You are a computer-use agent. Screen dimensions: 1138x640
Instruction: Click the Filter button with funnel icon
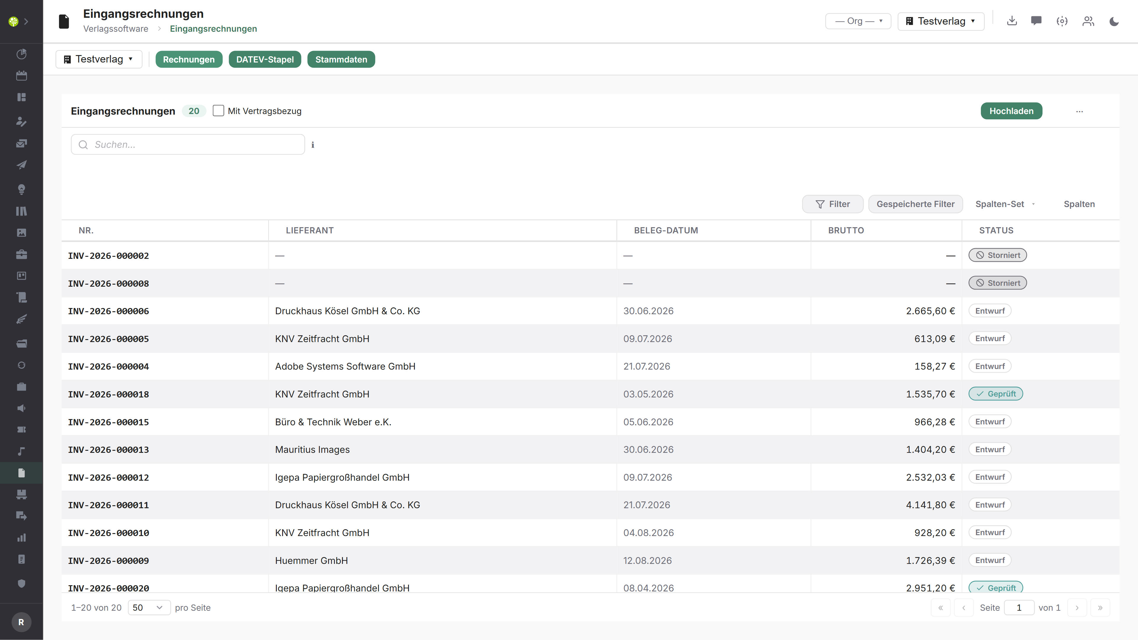[832, 204]
